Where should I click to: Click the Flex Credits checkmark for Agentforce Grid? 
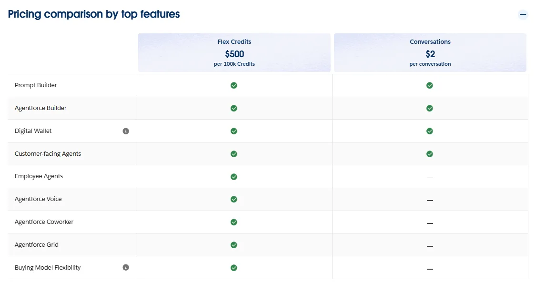point(234,245)
